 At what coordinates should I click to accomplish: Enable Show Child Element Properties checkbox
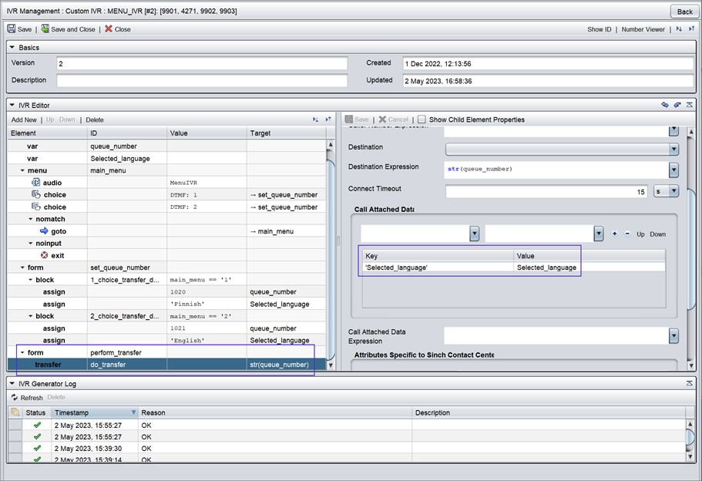pos(422,119)
